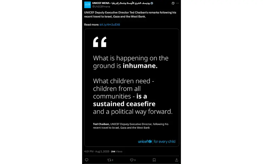
Task: Click the 'unicef for every child' logo
Action: coord(157,141)
